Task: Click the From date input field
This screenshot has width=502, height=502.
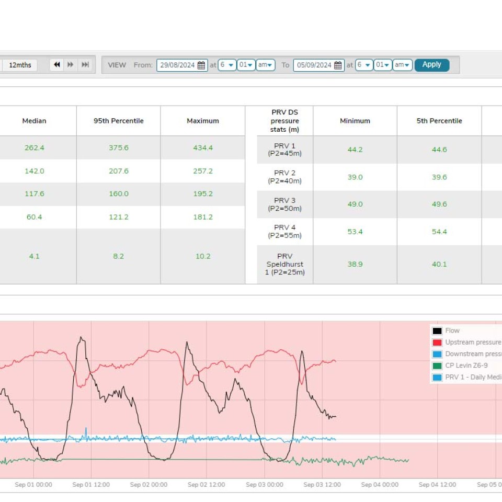Action: [178, 65]
